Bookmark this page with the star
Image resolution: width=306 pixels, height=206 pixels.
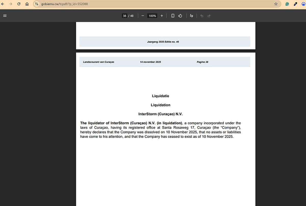[276, 4]
